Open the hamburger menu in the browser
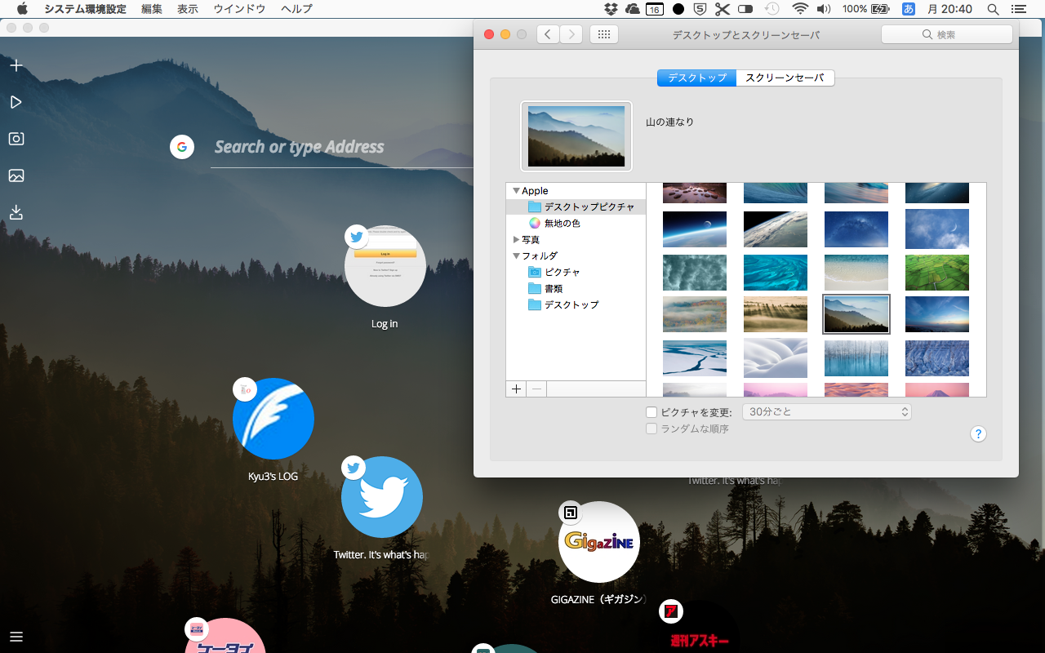Image resolution: width=1045 pixels, height=653 pixels. point(16,637)
